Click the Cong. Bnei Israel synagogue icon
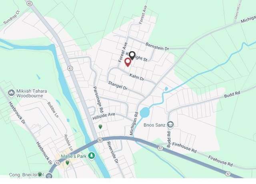Image resolution: width=256 pixels, height=184 pixels. (x=49, y=176)
